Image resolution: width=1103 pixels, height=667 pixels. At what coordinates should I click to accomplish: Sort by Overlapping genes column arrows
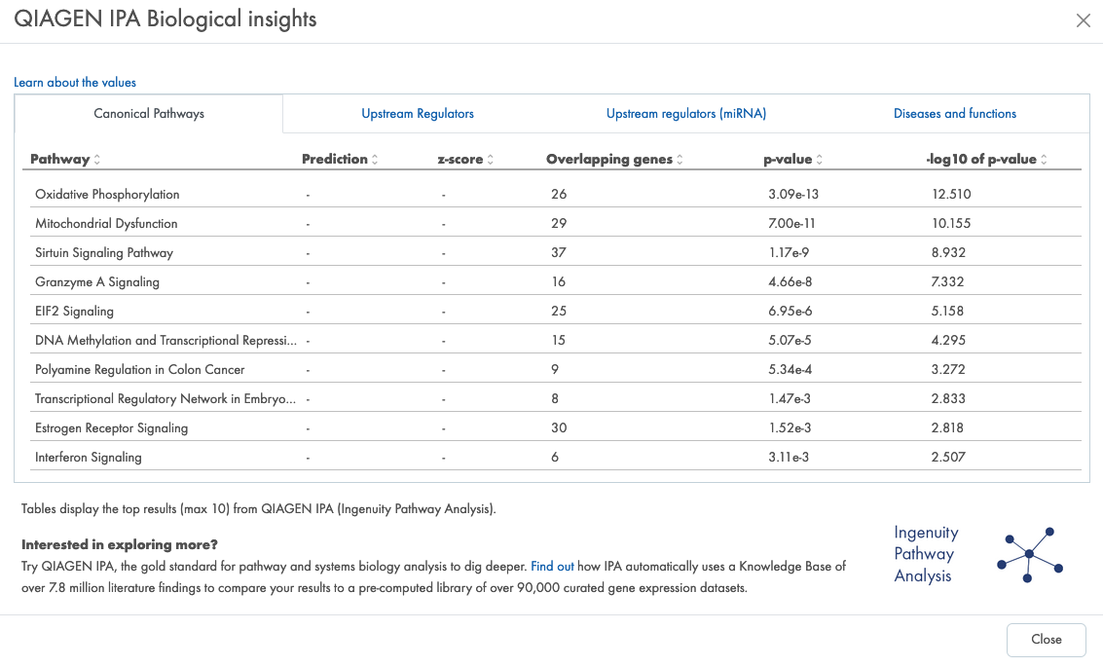pos(680,160)
